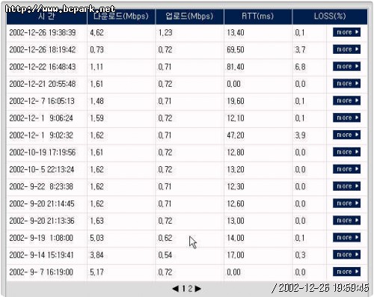Screen dimensions: 374x297
Task: Select download value 1.48
Action: [96, 101]
